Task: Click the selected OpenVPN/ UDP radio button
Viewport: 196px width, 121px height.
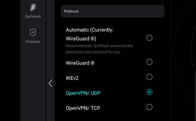Action: coord(149,92)
